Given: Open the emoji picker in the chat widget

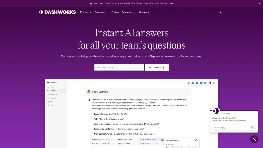Looking at the screenshot, I should pyautogui.click(x=252, y=127).
